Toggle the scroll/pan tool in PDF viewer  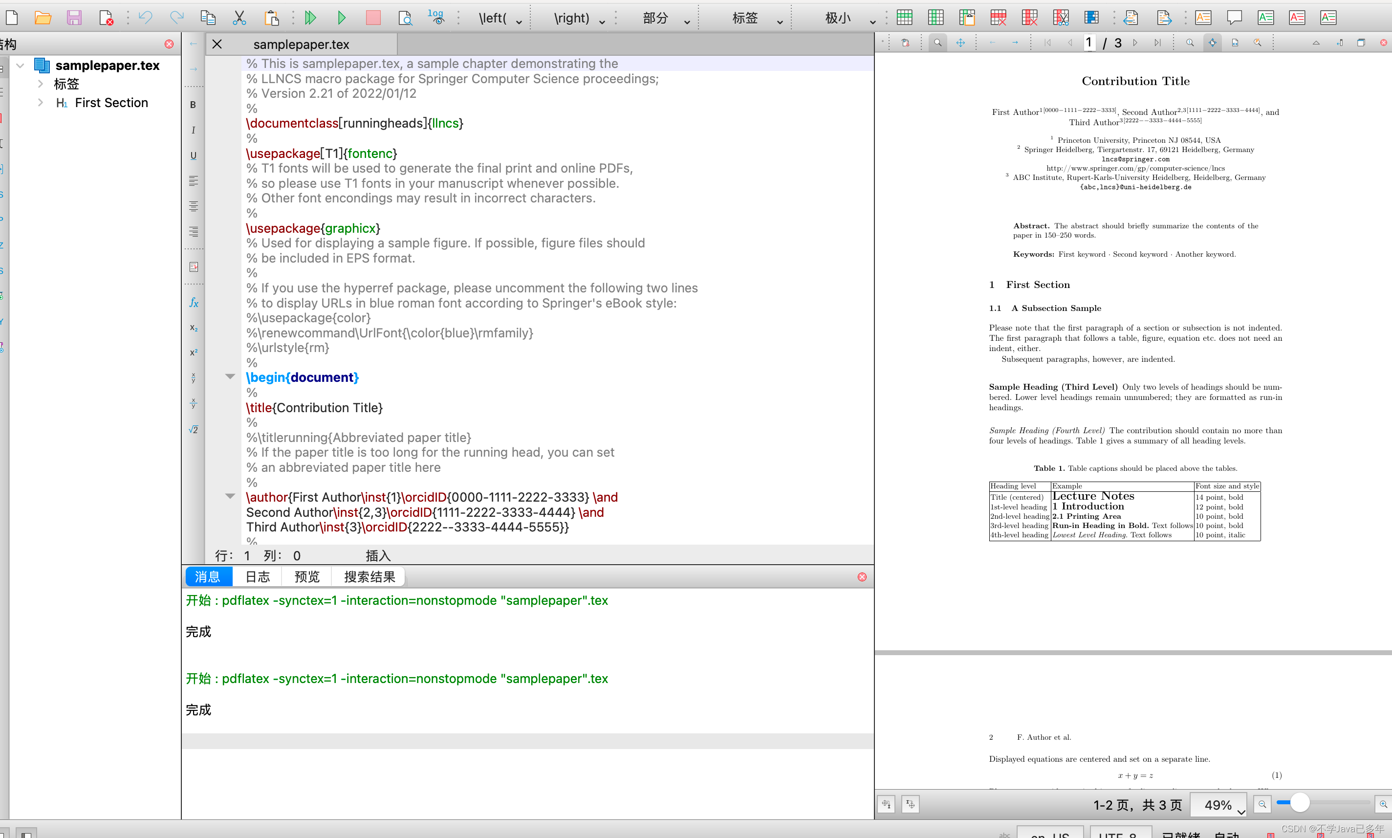[x=960, y=43]
